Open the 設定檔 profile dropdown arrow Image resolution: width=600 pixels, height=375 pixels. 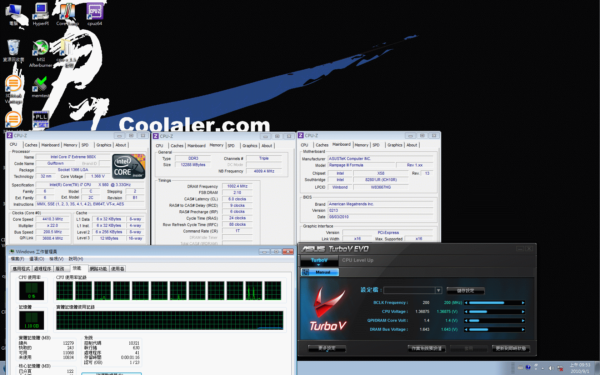coord(439,291)
